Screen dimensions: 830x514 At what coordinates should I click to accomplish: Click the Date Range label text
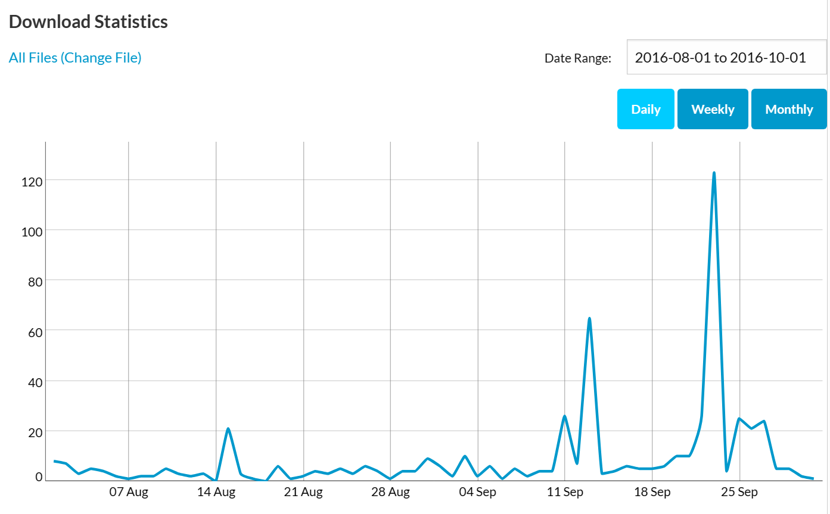click(x=578, y=58)
